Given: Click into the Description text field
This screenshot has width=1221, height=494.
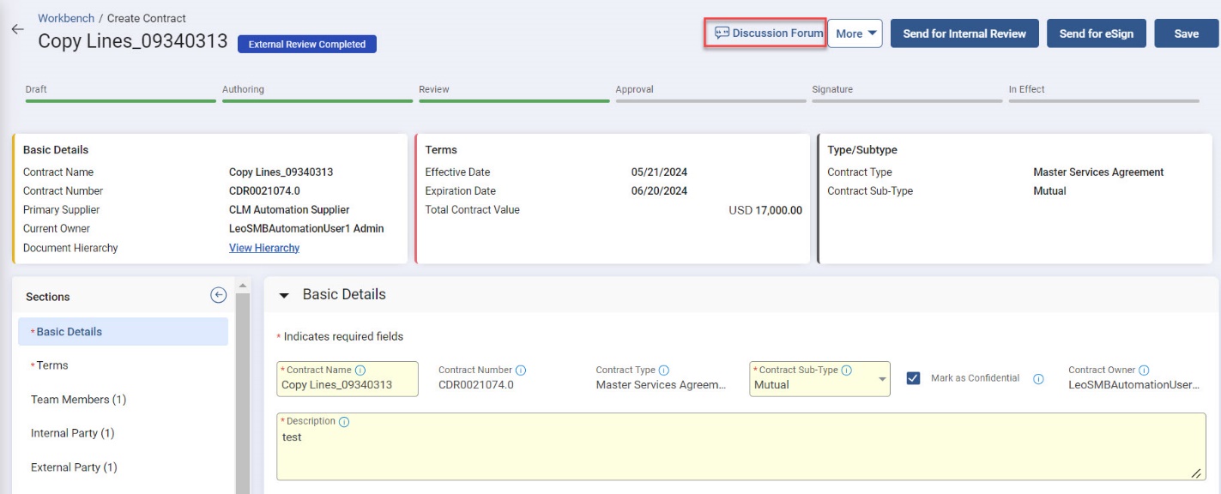Looking at the screenshot, I should (738, 450).
